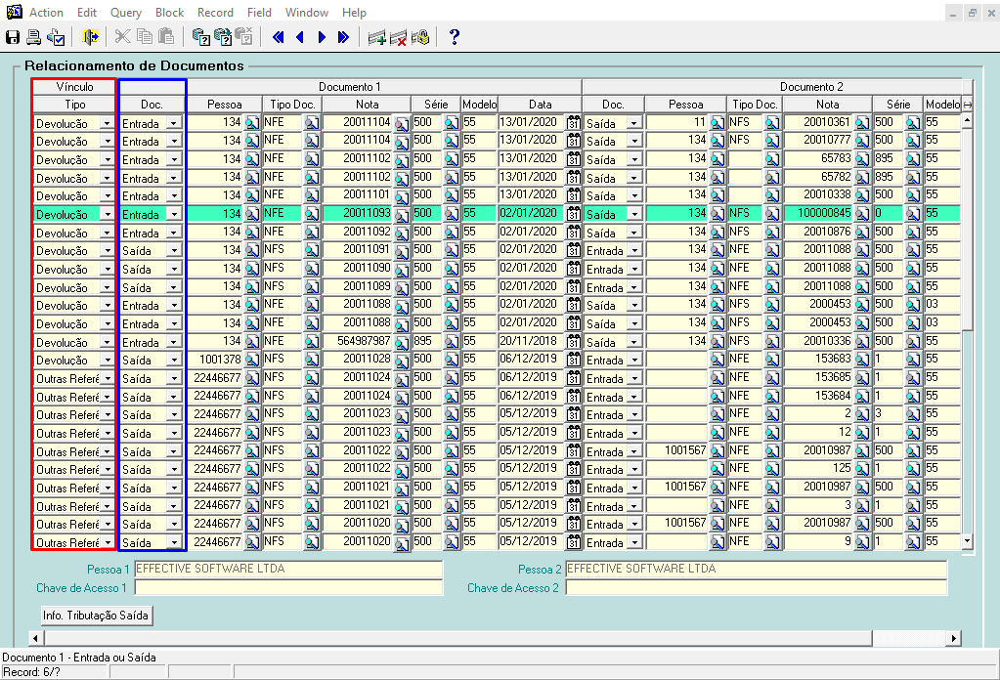Screen dimensions: 1000x680
Task: Open the Doc. Entrada dropdown in the highlighted row
Action: click(174, 214)
